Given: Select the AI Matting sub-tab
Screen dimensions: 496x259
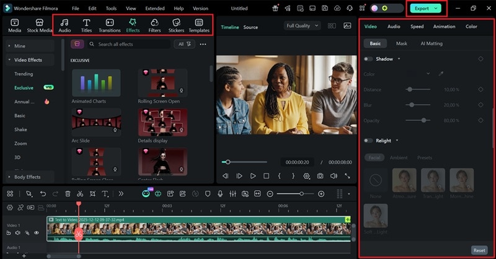Looking at the screenshot, I should 432,44.
